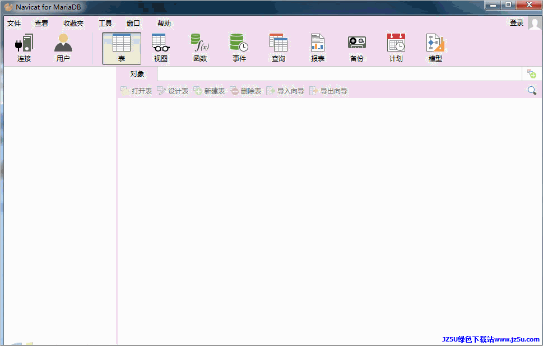This screenshot has height=346, width=543.
Task: Open the 查看 (View) menu
Action: 41,23
